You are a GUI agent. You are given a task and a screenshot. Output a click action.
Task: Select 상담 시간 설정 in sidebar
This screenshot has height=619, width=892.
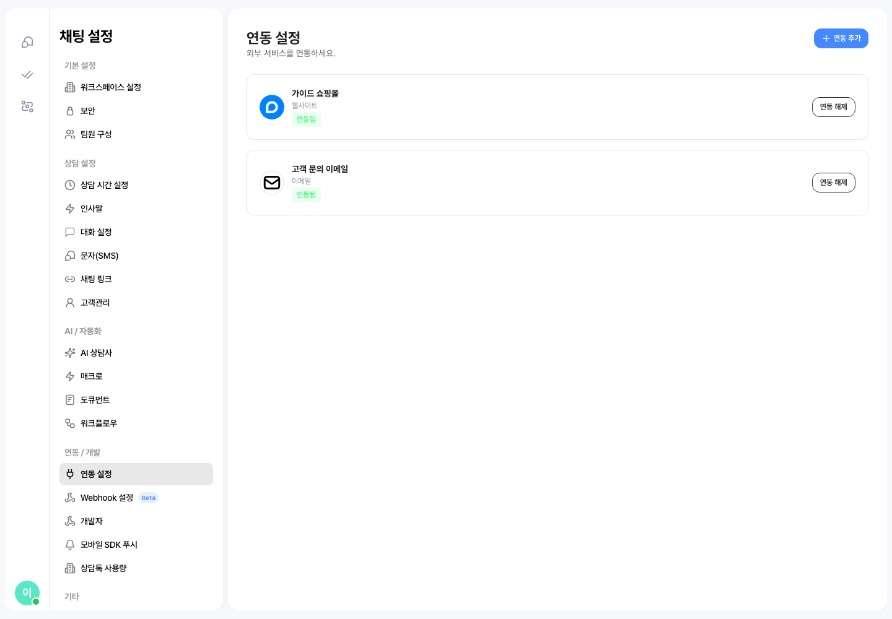pyautogui.click(x=136, y=185)
